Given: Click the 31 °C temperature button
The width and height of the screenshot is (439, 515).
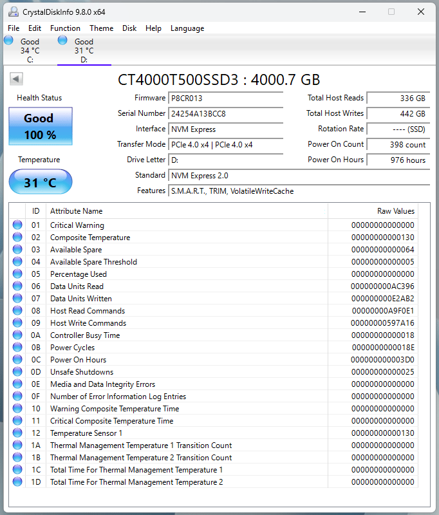Looking at the screenshot, I should pos(41,182).
